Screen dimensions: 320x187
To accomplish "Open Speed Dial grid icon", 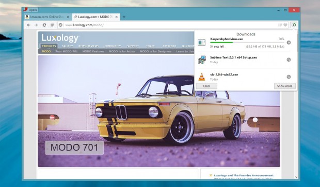I will pyautogui.click(x=53, y=25).
